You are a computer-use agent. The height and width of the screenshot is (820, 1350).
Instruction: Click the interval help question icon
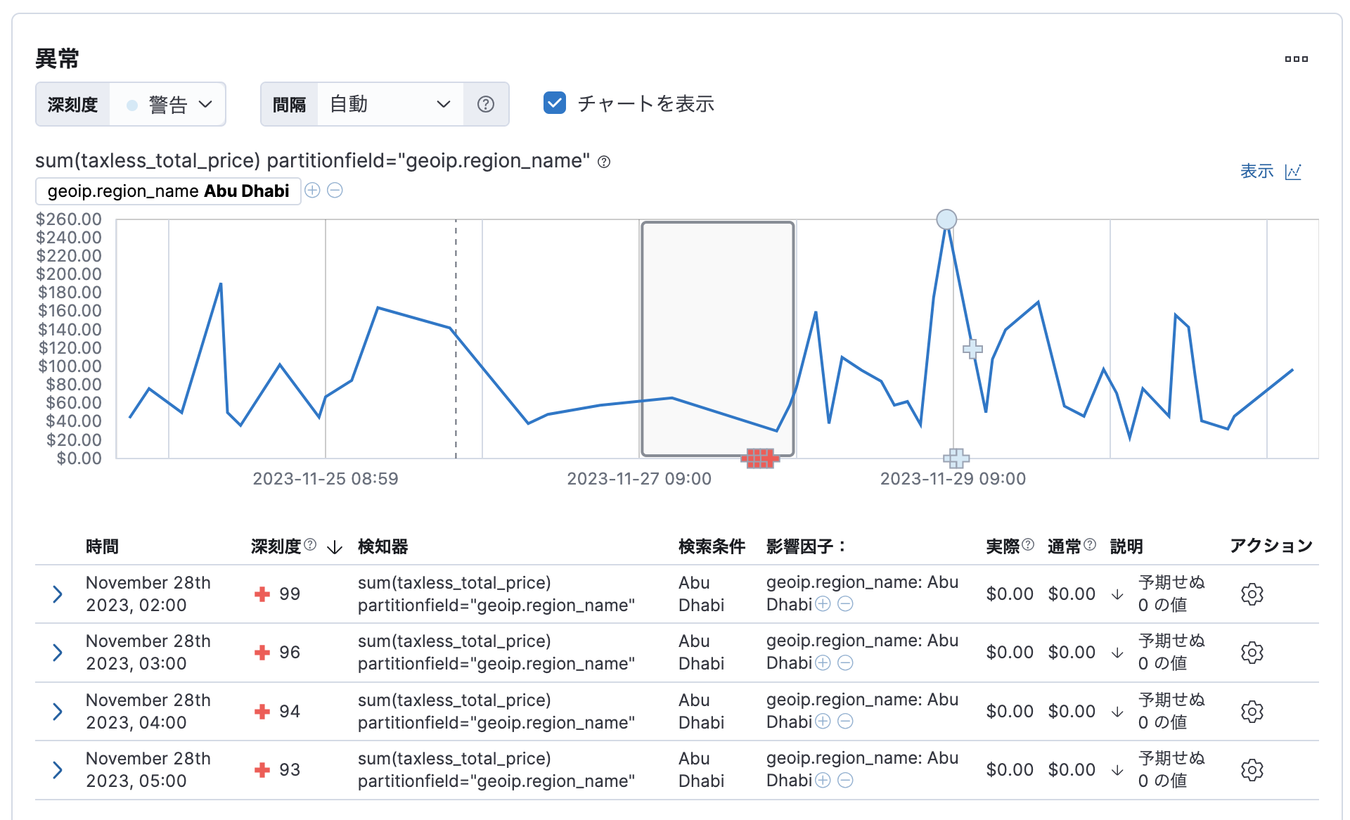point(485,104)
